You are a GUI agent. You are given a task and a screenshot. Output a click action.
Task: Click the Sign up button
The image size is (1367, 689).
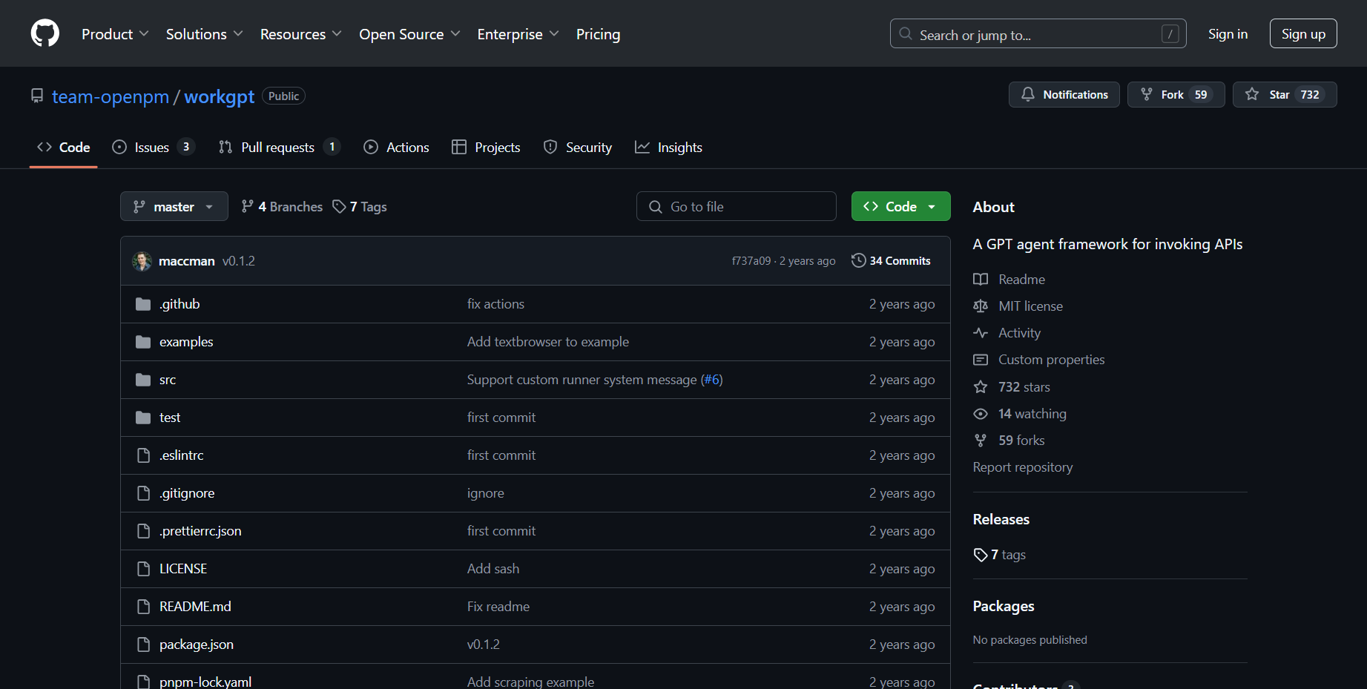point(1303,33)
